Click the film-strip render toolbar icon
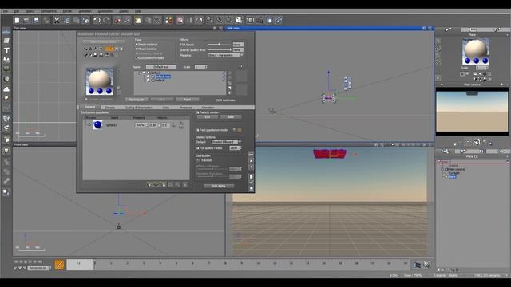 click(x=250, y=20)
